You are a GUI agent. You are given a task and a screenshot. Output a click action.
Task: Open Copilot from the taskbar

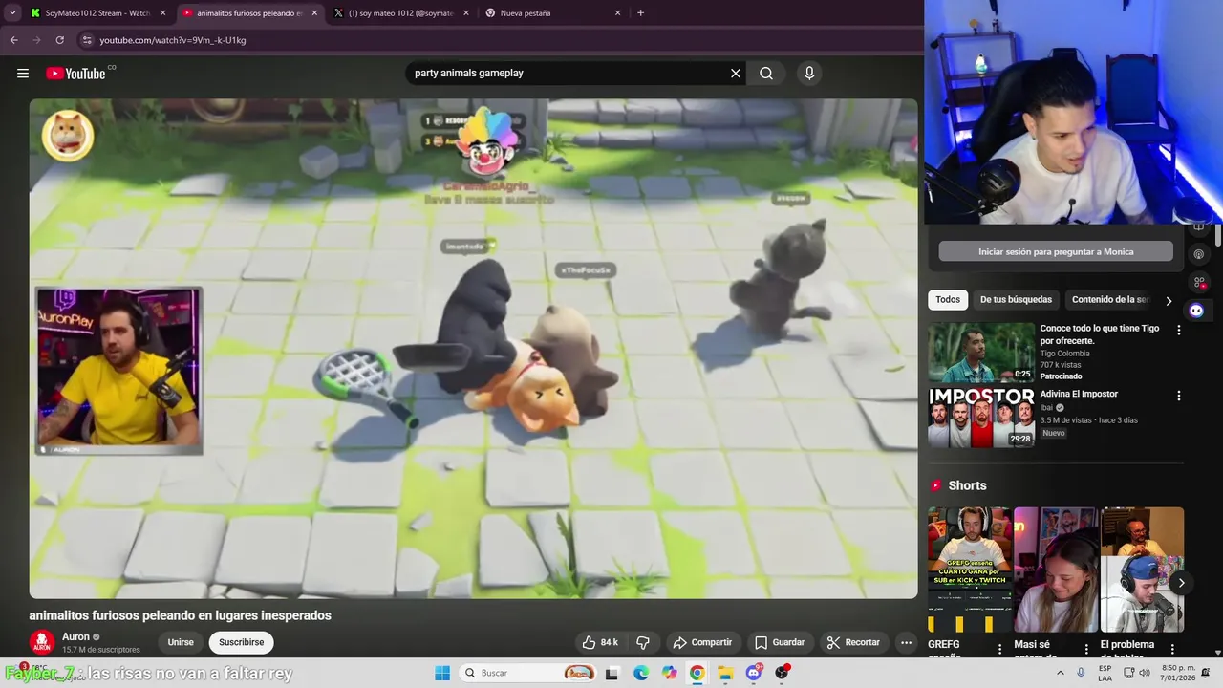point(669,673)
